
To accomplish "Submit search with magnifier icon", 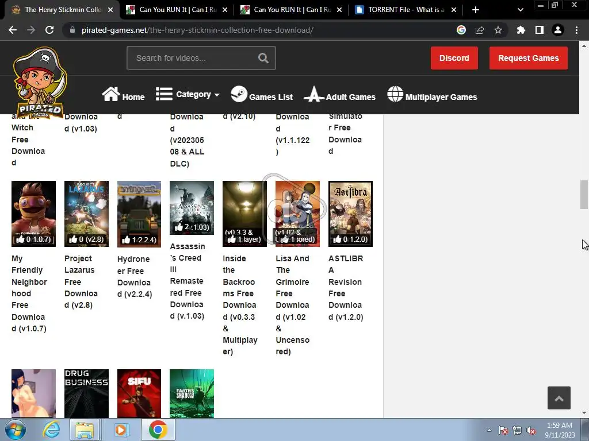I will 263,58.
